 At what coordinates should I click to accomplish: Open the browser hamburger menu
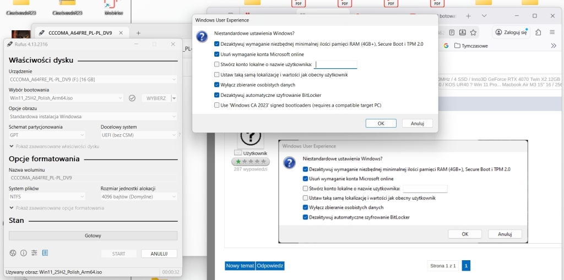click(x=554, y=32)
